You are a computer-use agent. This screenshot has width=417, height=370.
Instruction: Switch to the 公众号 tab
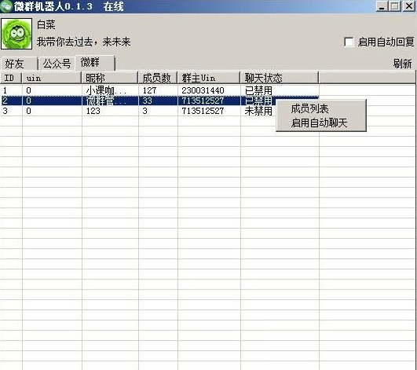coord(57,64)
